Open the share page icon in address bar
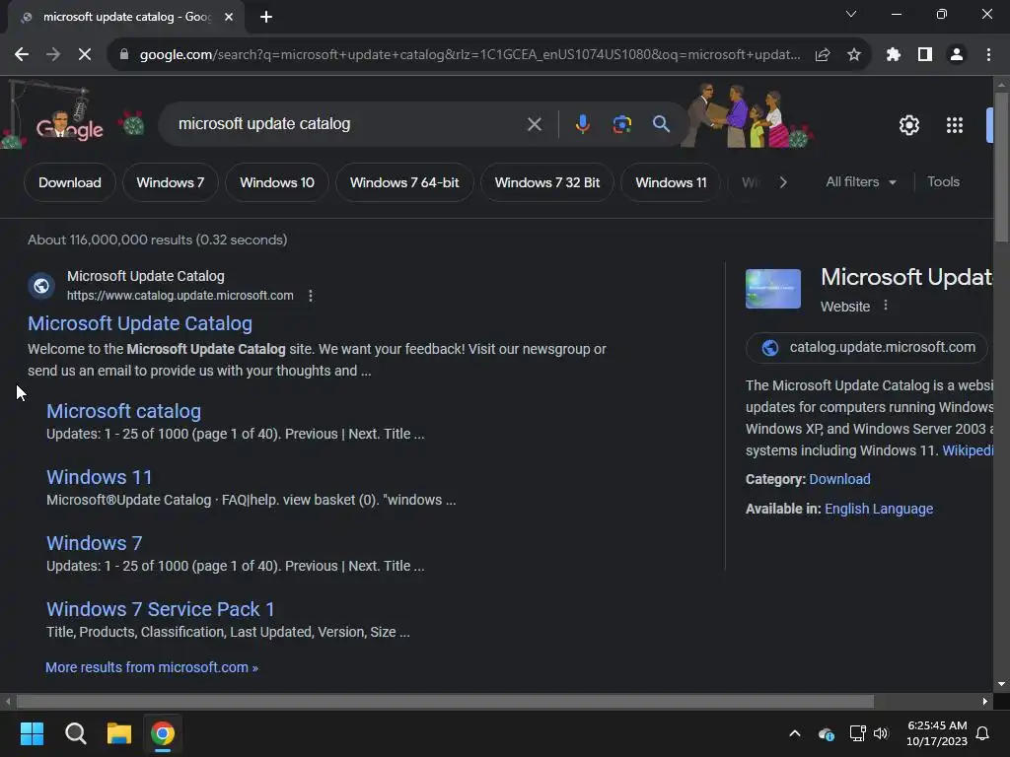This screenshot has height=757, width=1010. pyautogui.click(x=823, y=55)
